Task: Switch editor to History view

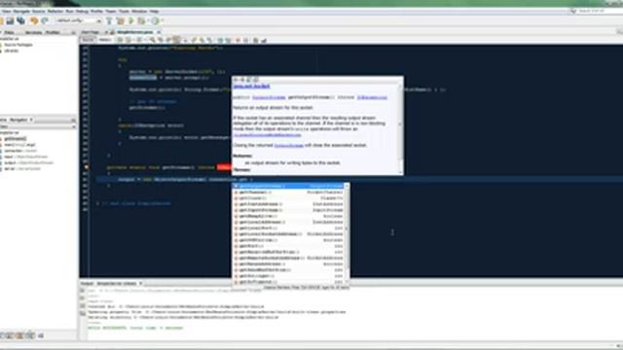Action: [x=105, y=40]
